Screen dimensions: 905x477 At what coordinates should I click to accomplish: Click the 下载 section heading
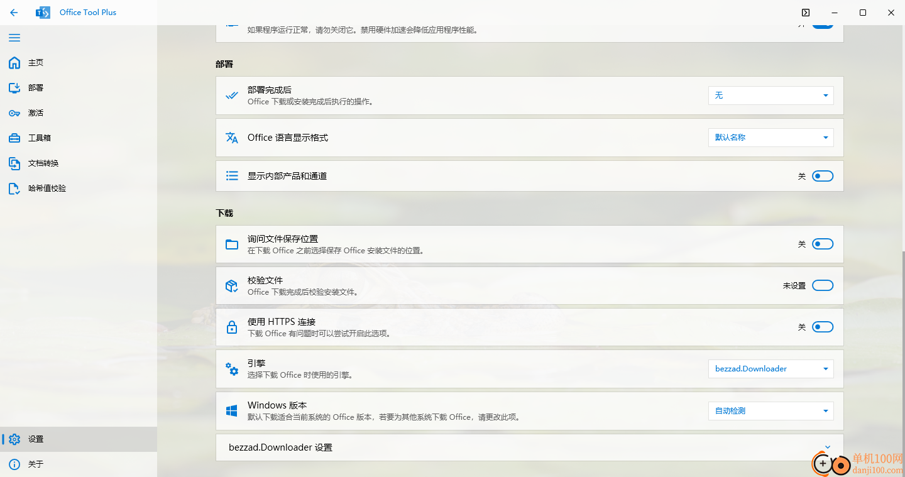click(x=224, y=214)
